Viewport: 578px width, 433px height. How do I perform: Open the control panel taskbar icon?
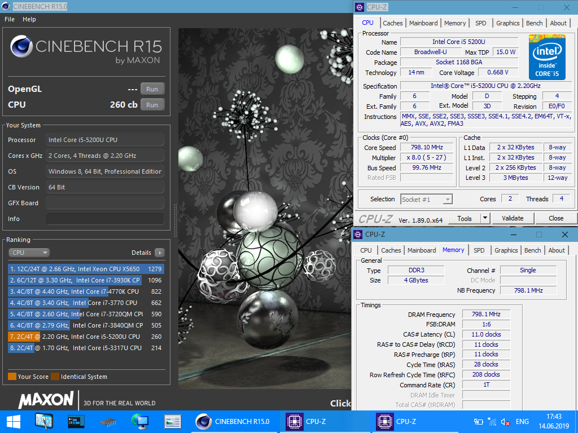[x=44, y=422]
